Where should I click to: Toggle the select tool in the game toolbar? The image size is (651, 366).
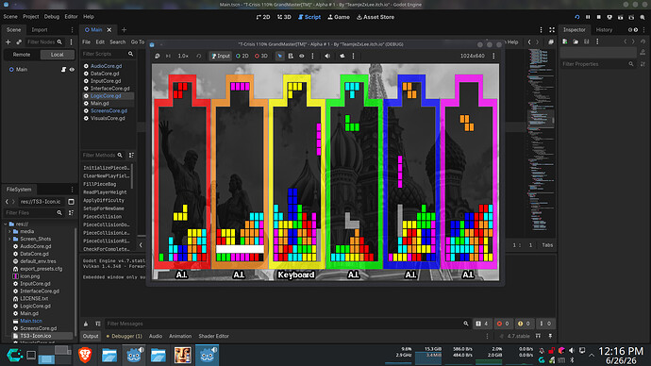(x=280, y=56)
